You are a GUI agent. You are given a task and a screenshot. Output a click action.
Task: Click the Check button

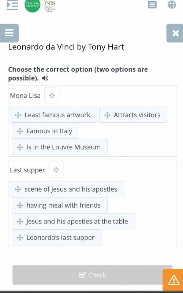pyautogui.click(x=93, y=275)
